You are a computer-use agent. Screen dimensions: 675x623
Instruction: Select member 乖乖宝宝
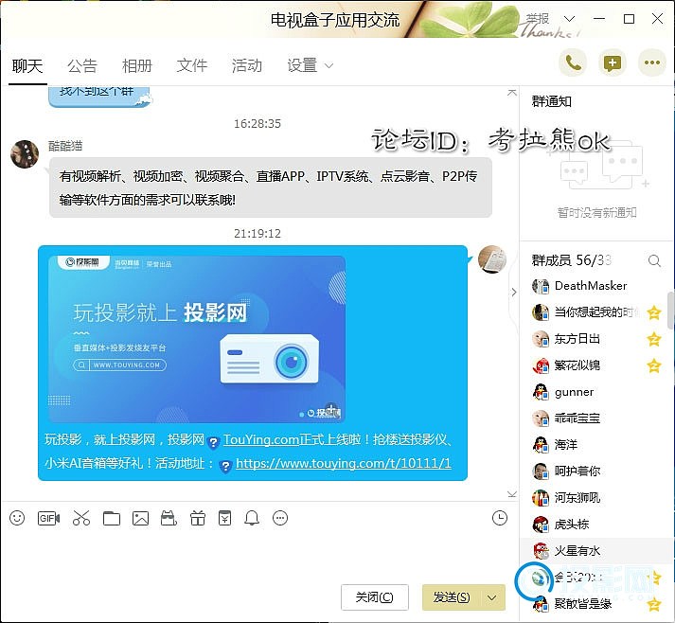coord(595,418)
